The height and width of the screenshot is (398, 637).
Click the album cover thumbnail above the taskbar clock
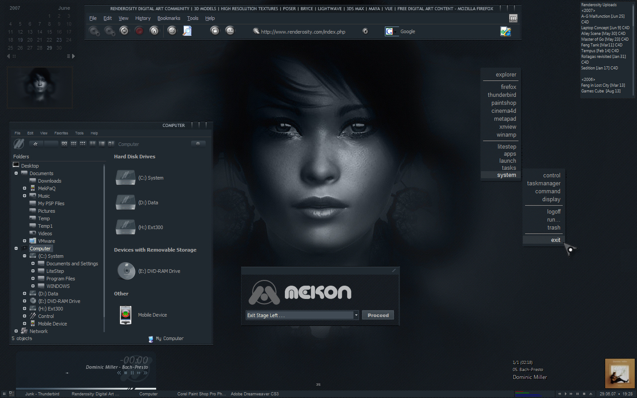pos(619,373)
